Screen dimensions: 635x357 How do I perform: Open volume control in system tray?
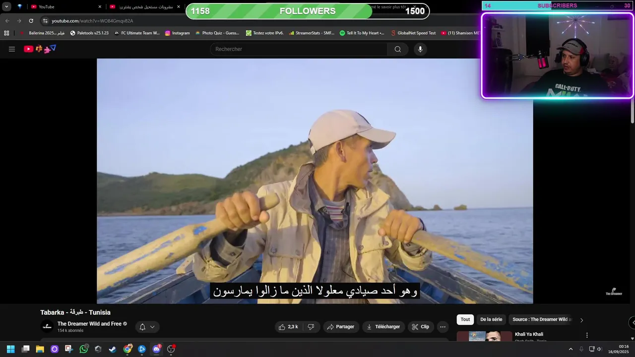click(599, 349)
